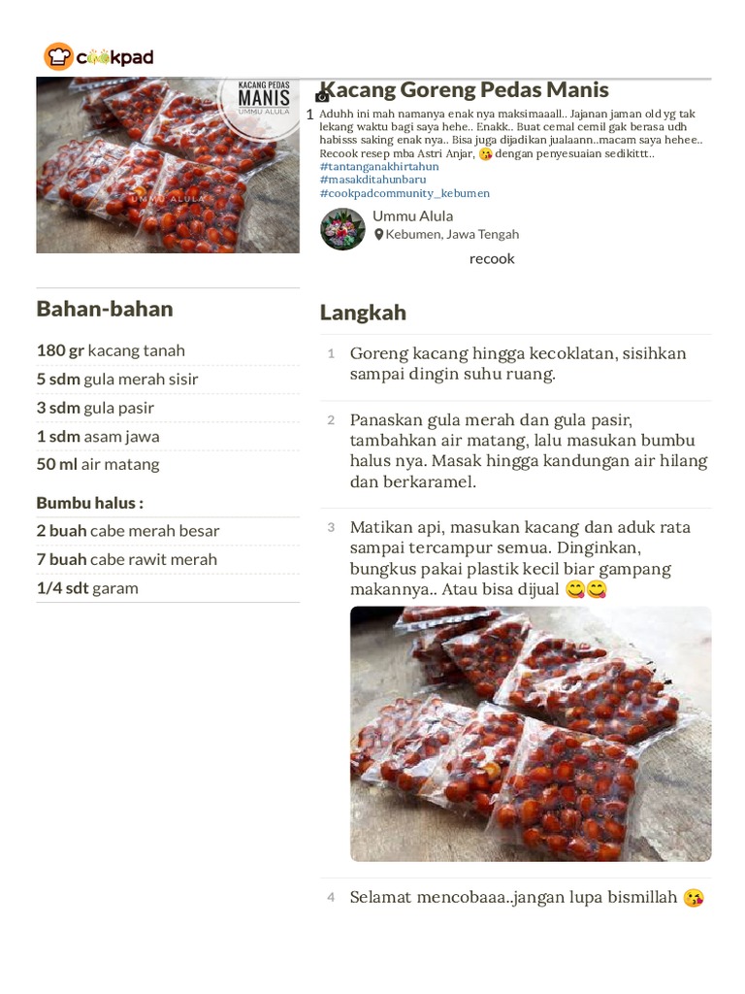This screenshot has width=745, height=994.
Task: Click the Cookpad chef hat logo
Action: point(59,57)
